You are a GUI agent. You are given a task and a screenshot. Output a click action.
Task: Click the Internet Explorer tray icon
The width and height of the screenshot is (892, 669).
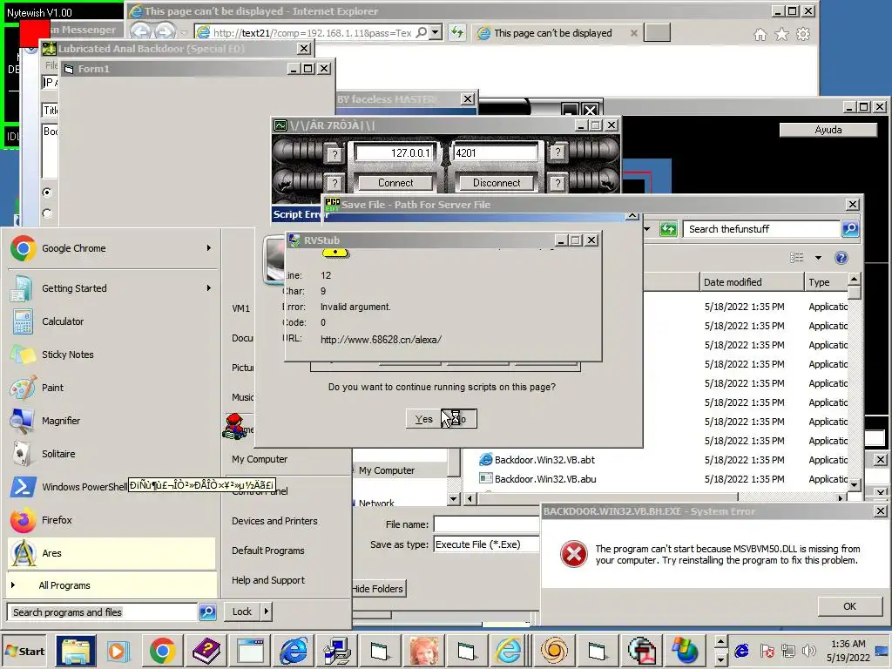[742, 650]
